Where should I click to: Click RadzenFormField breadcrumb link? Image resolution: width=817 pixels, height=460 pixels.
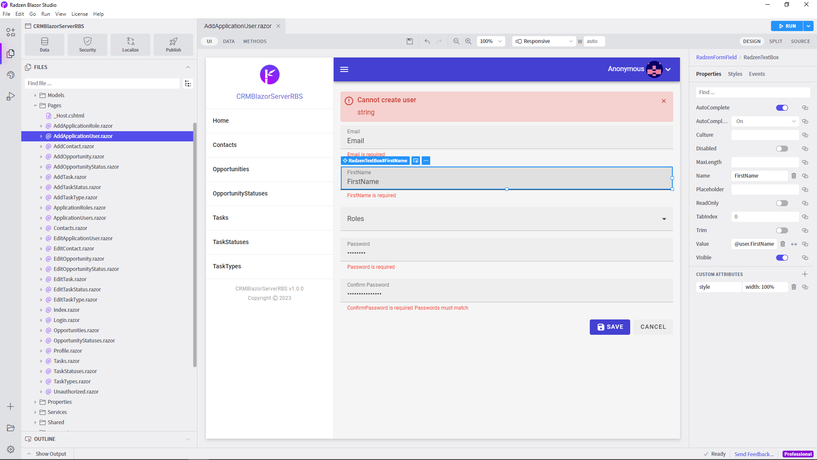tap(716, 57)
